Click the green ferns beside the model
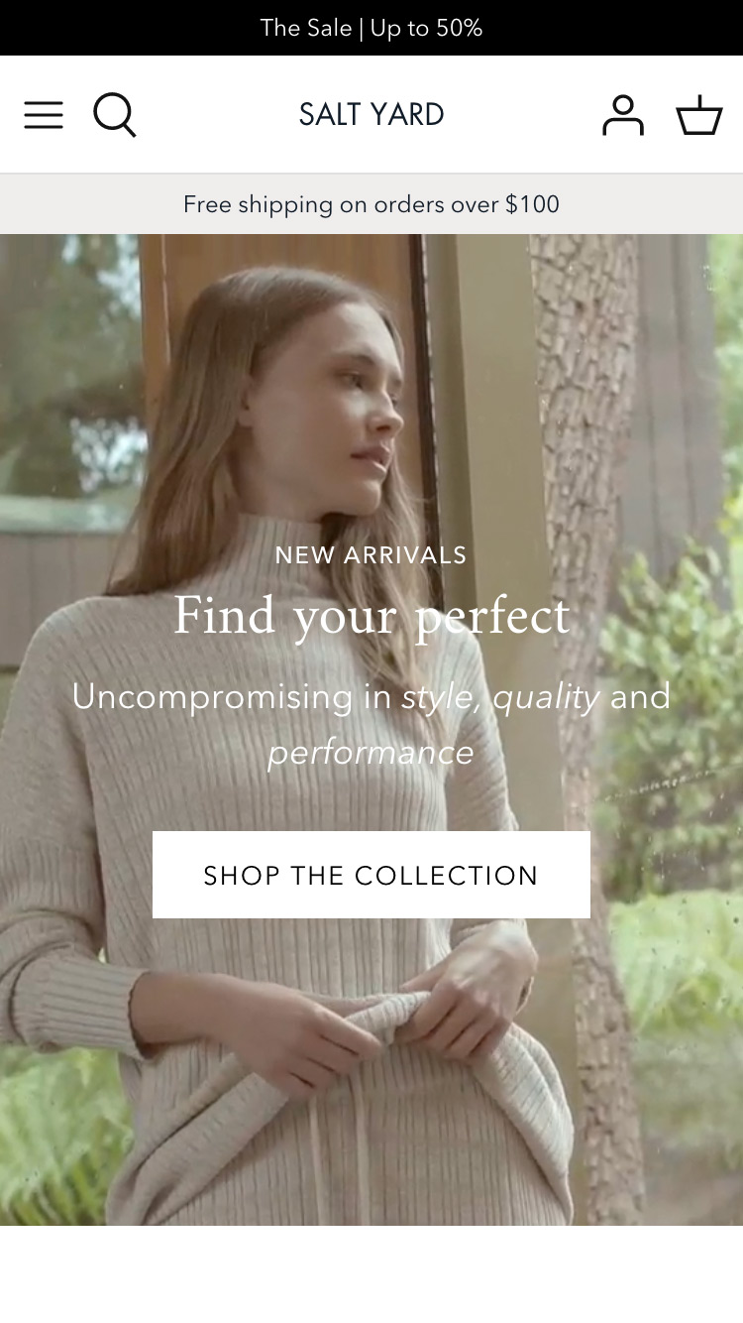 pos(674,694)
